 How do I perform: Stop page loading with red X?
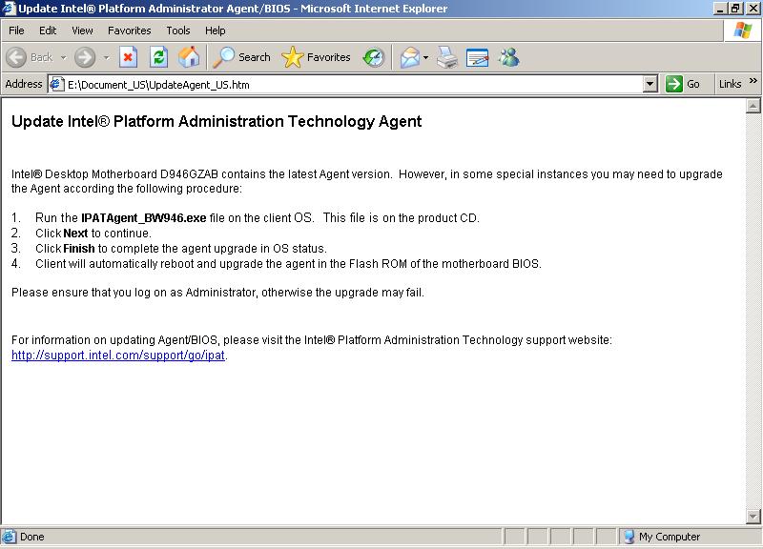click(128, 57)
